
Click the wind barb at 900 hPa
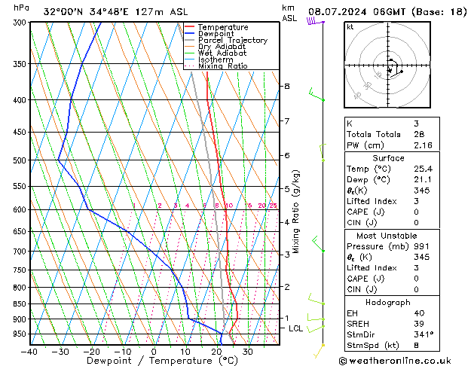(x=316, y=318)
